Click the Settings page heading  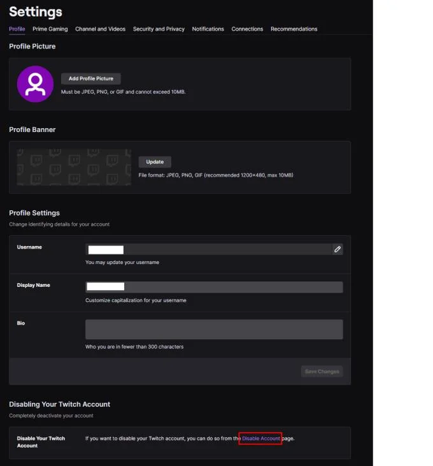click(x=36, y=12)
